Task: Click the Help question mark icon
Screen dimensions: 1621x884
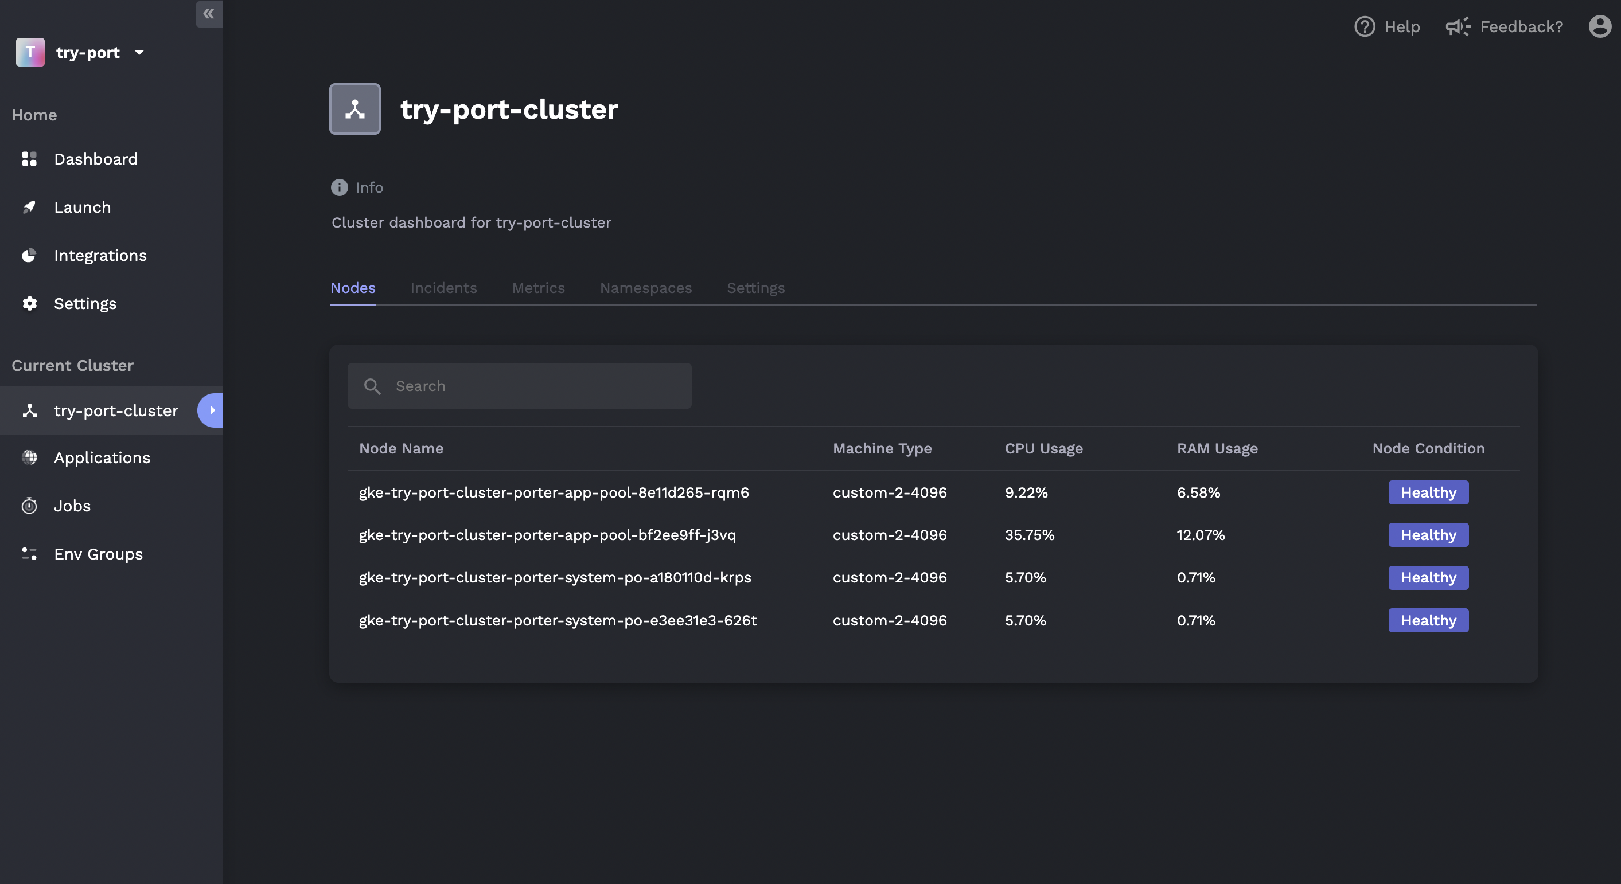Action: coord(1364,26)
